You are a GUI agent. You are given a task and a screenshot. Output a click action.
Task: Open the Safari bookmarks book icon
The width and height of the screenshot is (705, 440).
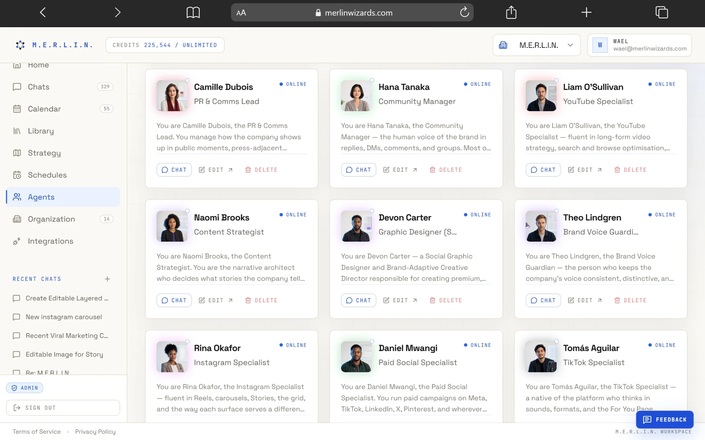pyautogui.click(x=193, y=13)
